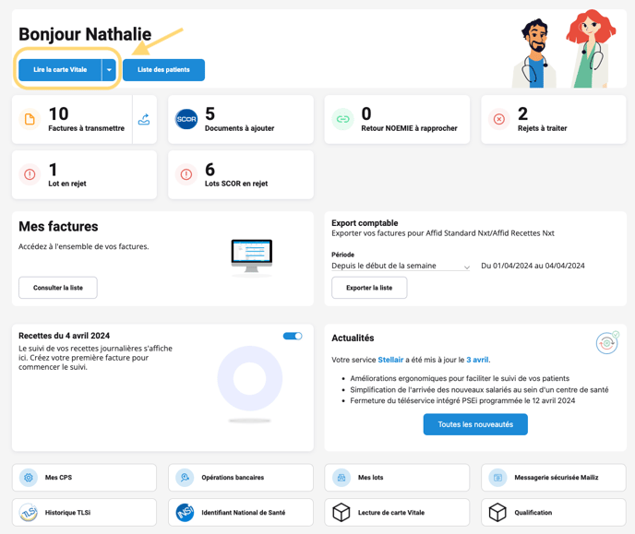Screen dimensions: 635x534
Task: Click the share icon beside Factures à transmettre
Action: point(144,120)
